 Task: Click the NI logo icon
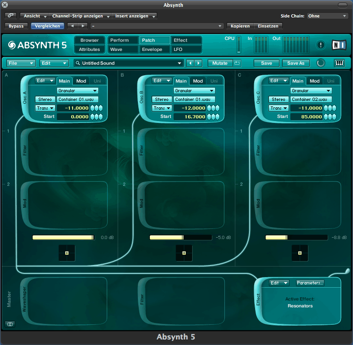(x=339, y=45)
